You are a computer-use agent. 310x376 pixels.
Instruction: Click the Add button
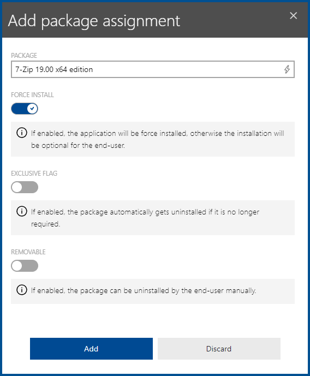pyautogui.click(x=91, y=349)
